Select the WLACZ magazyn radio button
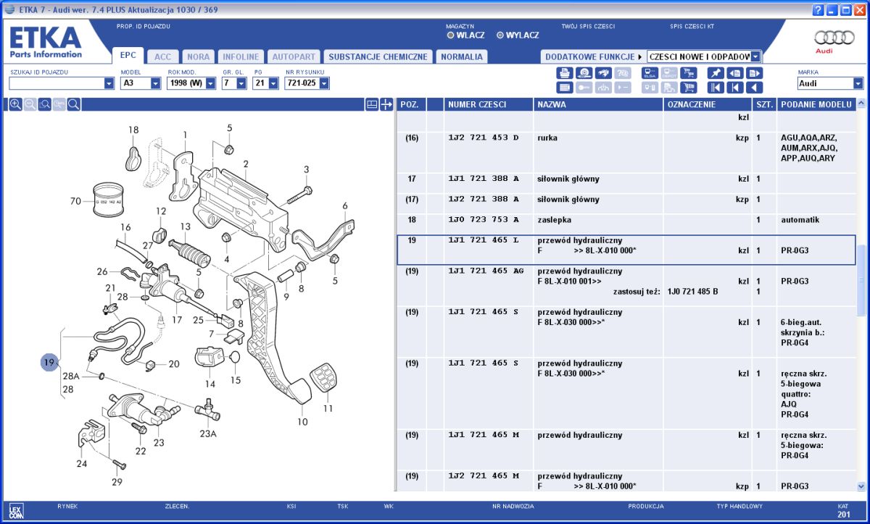This screenshot has height=524, width=870. click(x=450, y=35)
